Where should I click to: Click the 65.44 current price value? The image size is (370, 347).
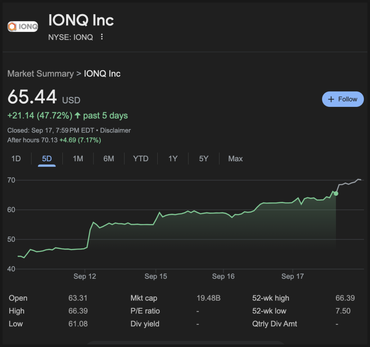(32, 97)
